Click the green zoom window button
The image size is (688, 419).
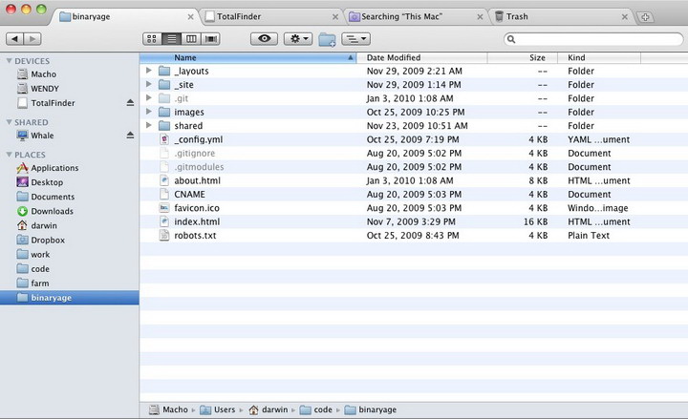pos(41,10)
